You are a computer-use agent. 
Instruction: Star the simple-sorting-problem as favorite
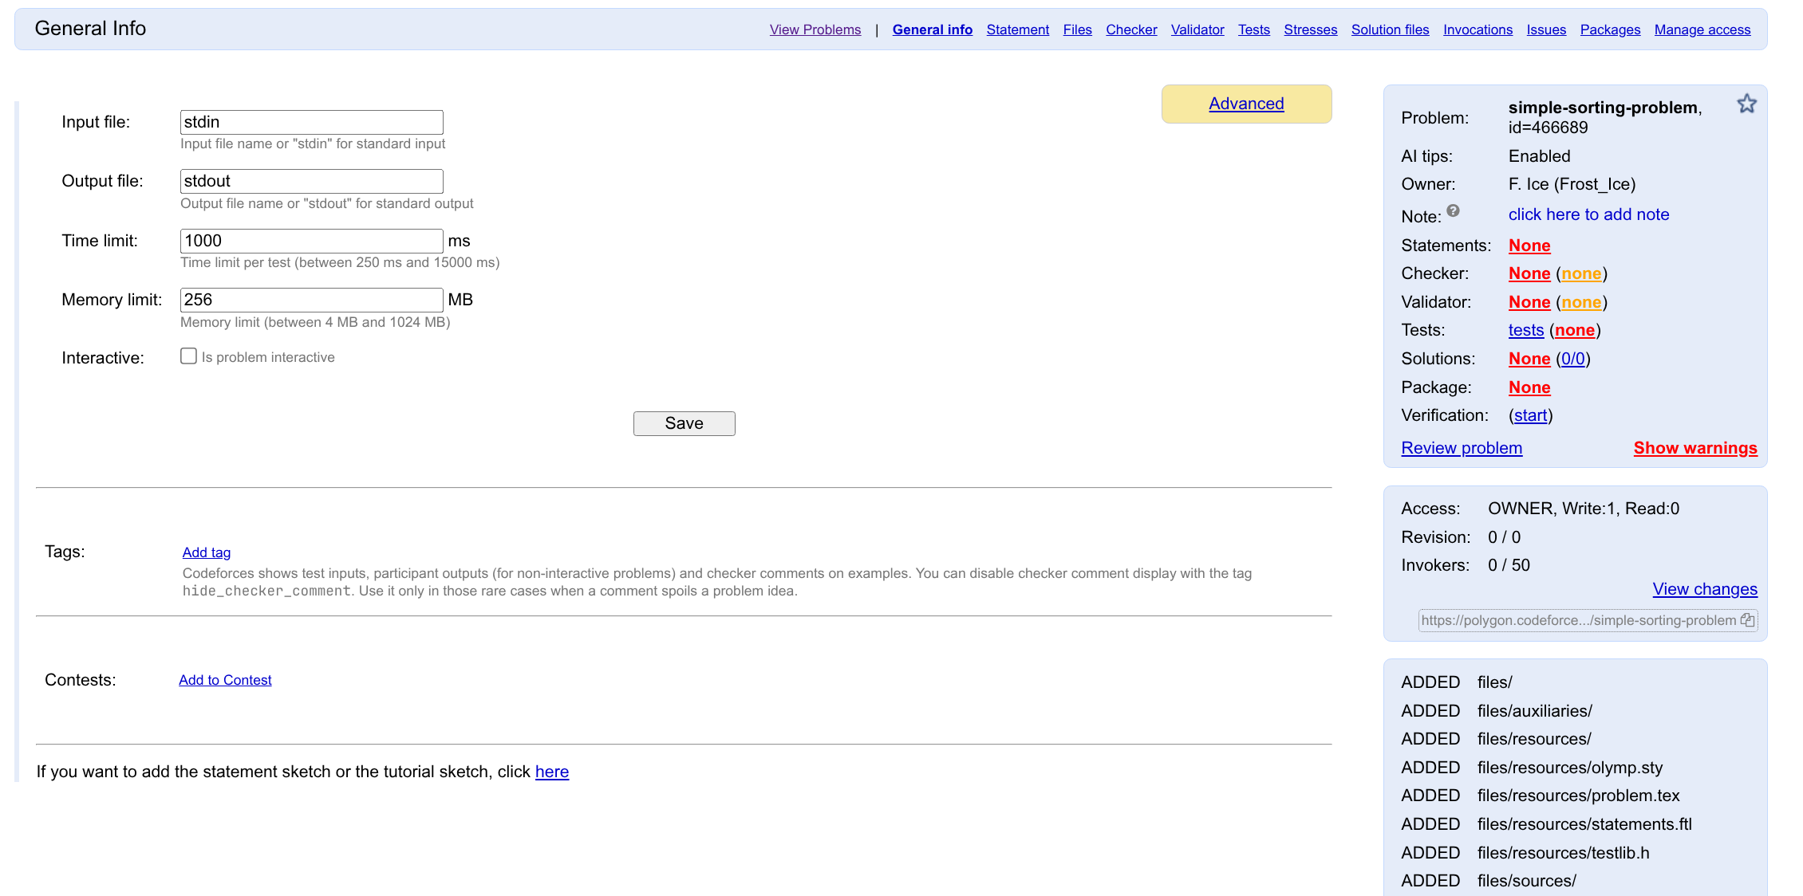tap(1746, 104)
